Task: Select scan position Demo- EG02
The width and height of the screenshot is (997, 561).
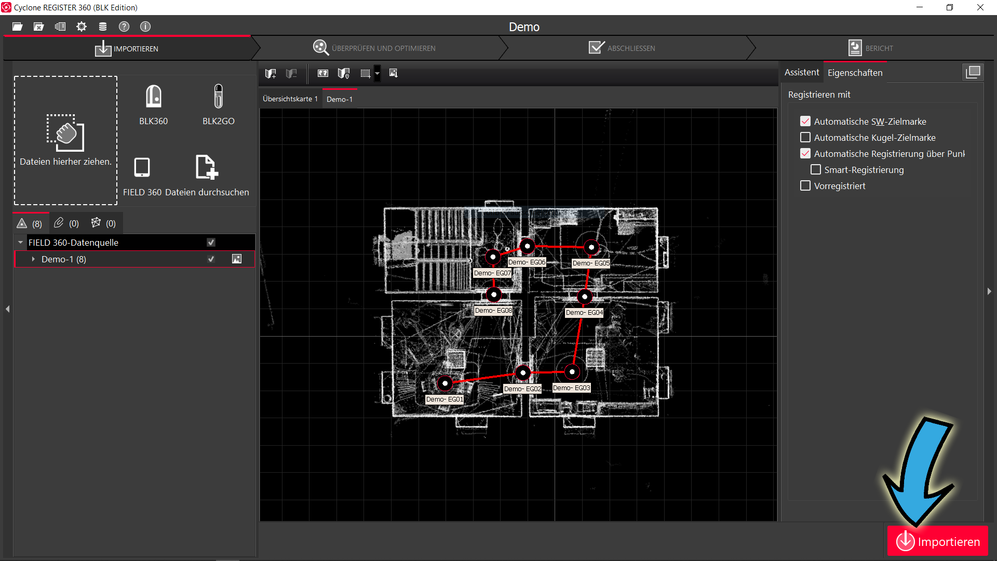Action: tap(523, 372)
